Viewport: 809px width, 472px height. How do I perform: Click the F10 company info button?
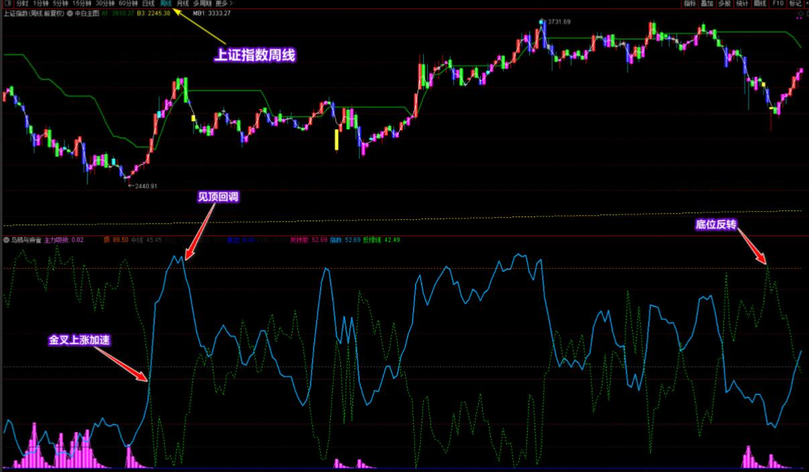(x=778, y=3)
